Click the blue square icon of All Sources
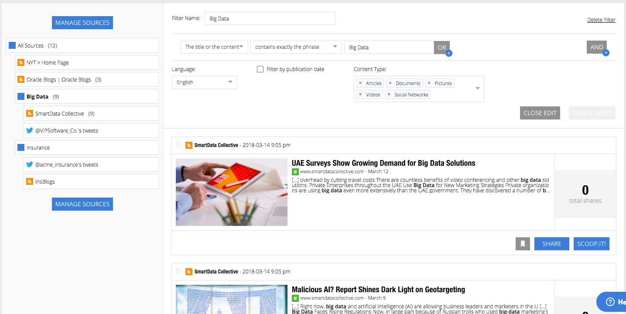 [12, 45]
